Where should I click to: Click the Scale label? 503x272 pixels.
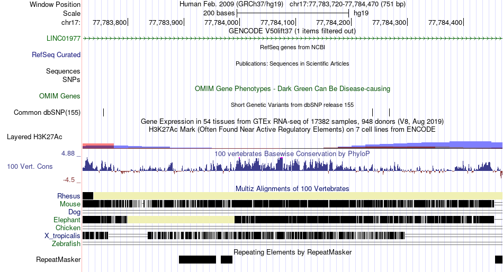(x=72, y=13)
